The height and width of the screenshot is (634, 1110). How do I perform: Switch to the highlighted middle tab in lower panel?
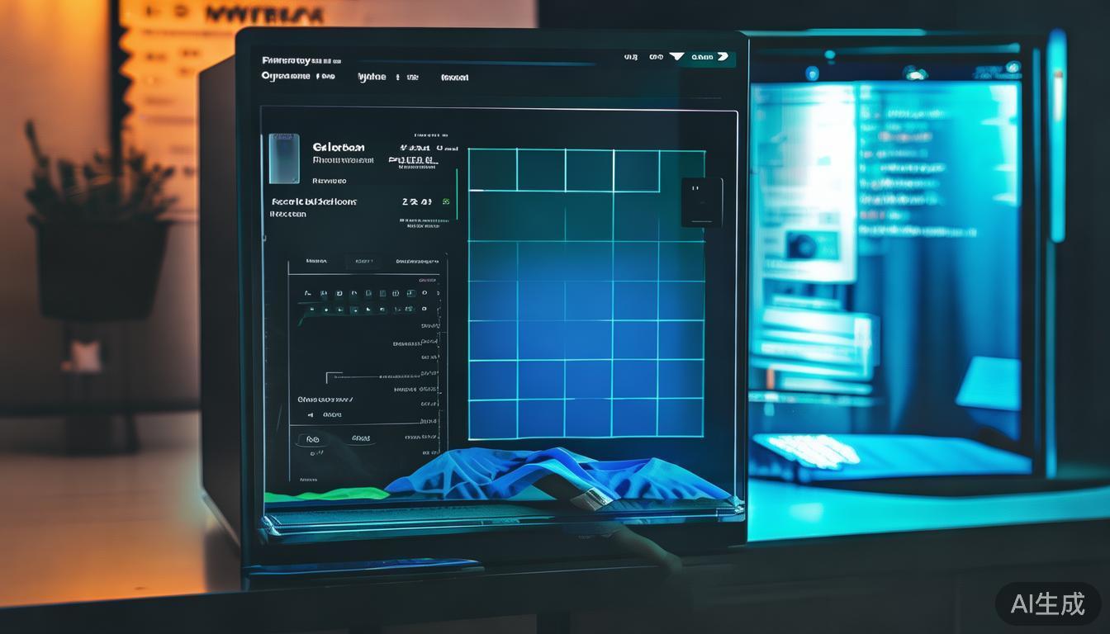(363, 262)
